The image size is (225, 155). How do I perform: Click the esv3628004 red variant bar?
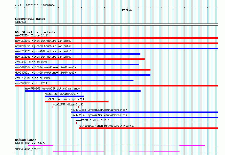(x=83, y=70)
